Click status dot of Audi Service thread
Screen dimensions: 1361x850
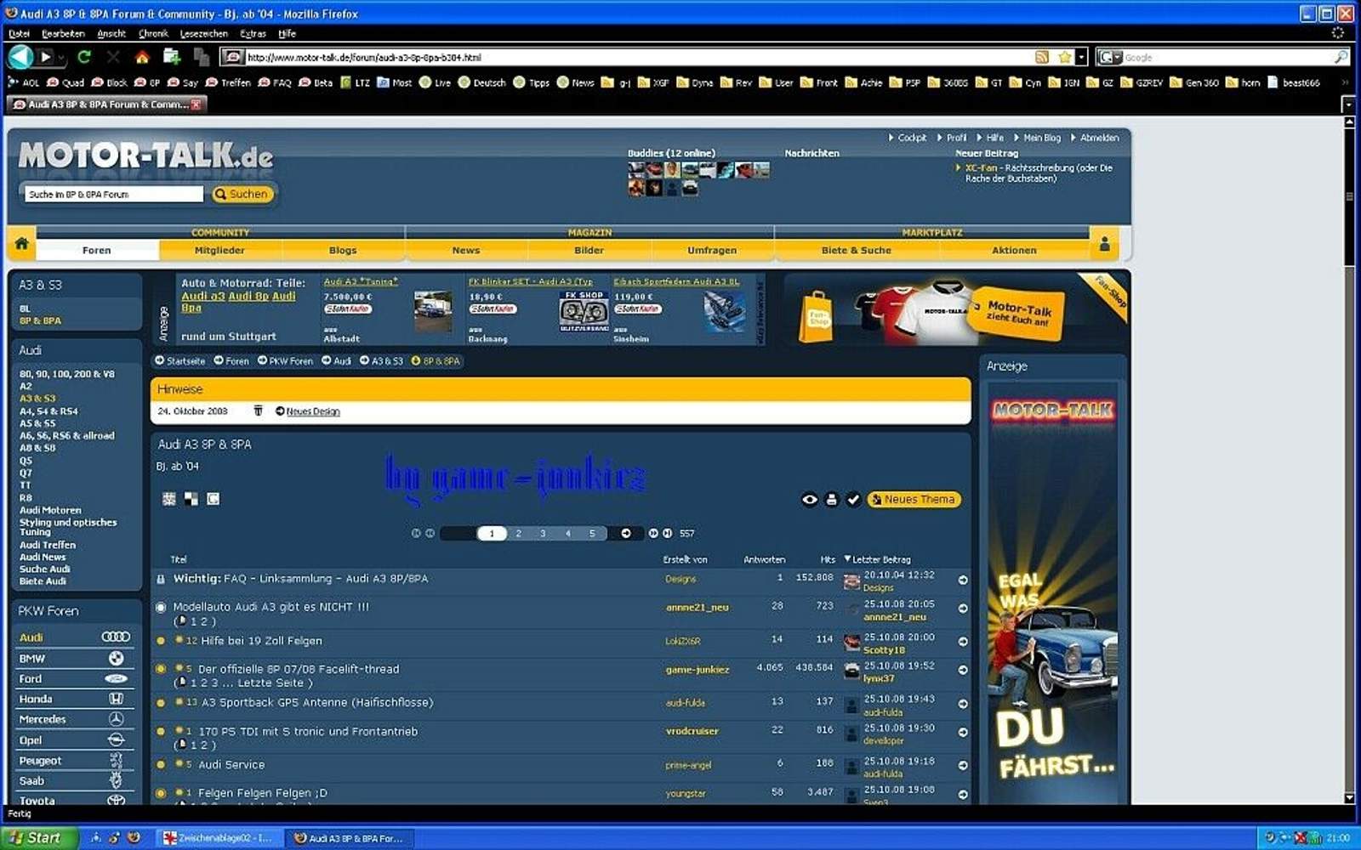[161, 765]
